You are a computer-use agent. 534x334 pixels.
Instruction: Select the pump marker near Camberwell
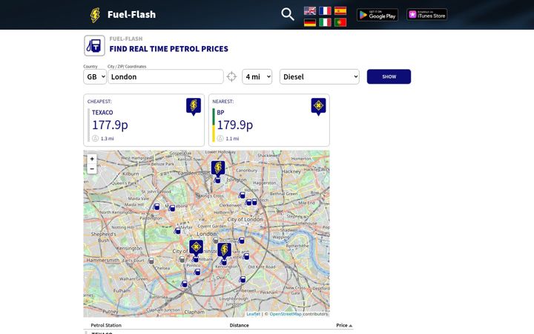click(x=242, y=280)
